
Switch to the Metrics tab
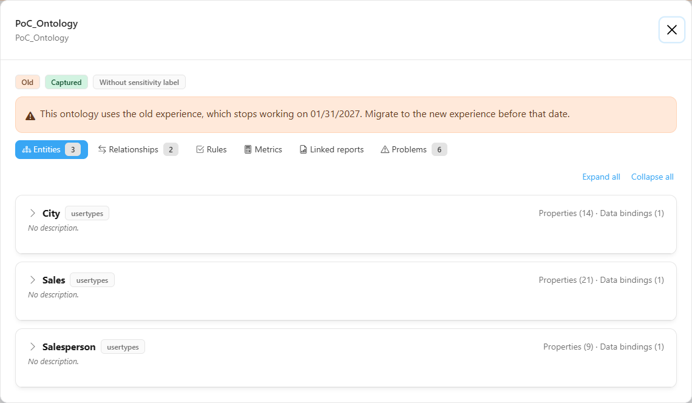point(263,150)
